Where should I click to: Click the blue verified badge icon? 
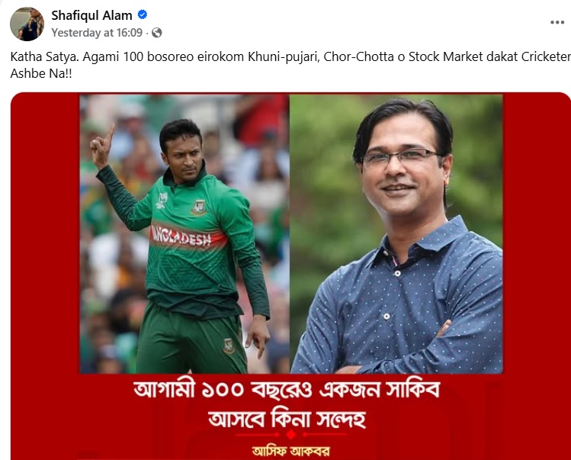coord(142,14)
